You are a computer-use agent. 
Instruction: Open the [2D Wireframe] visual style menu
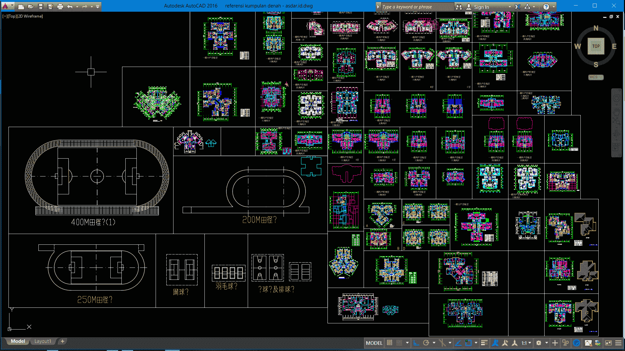[x=30, y=16]
